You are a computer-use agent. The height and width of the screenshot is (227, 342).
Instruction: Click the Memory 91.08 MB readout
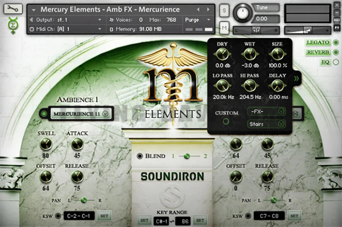[x=150, y=29]
